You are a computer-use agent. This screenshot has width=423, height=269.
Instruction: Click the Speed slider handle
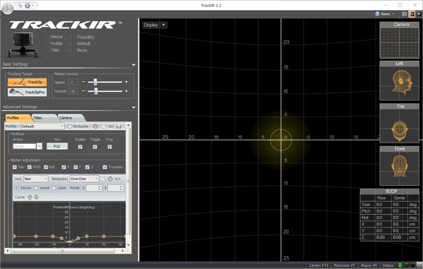(x=95, y=82)
